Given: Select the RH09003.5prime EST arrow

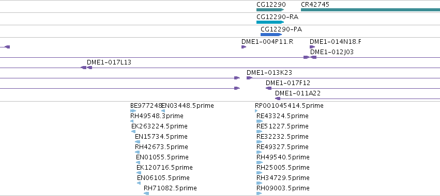Looking at the screenshot, I should 260,193.
